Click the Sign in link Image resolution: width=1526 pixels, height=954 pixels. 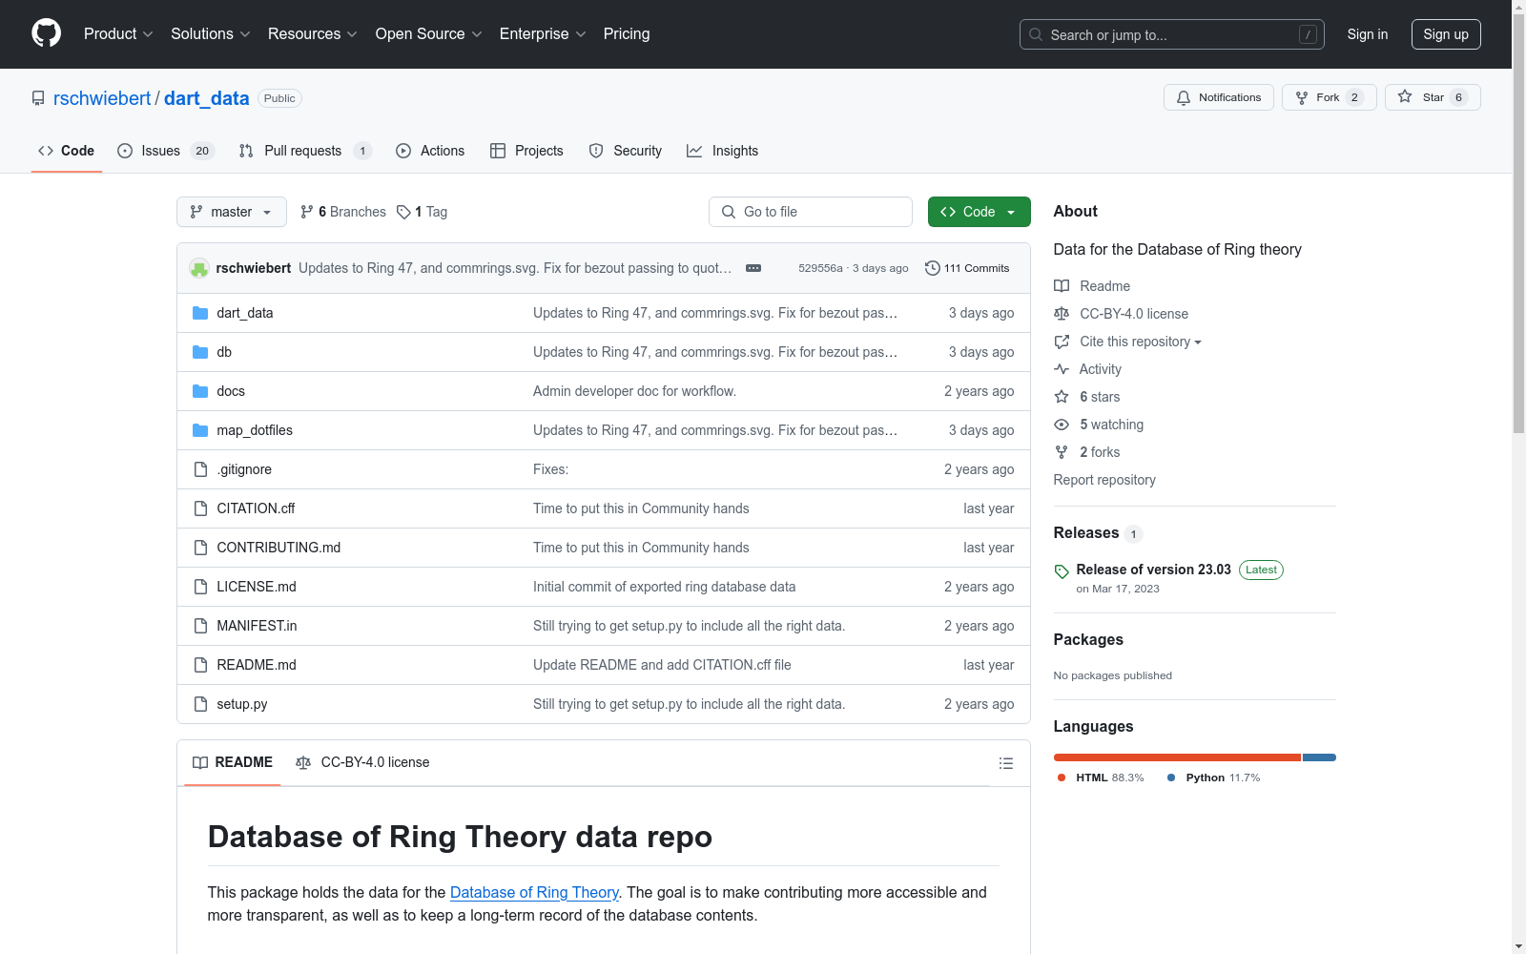tap(1368, 34)
